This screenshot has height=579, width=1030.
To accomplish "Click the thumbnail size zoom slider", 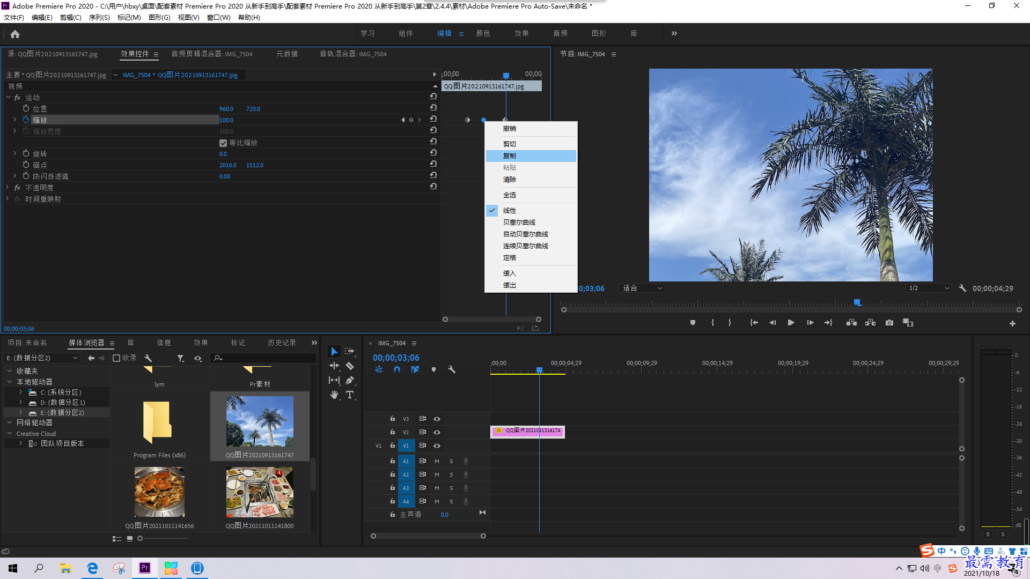I will tap(141, 538).
